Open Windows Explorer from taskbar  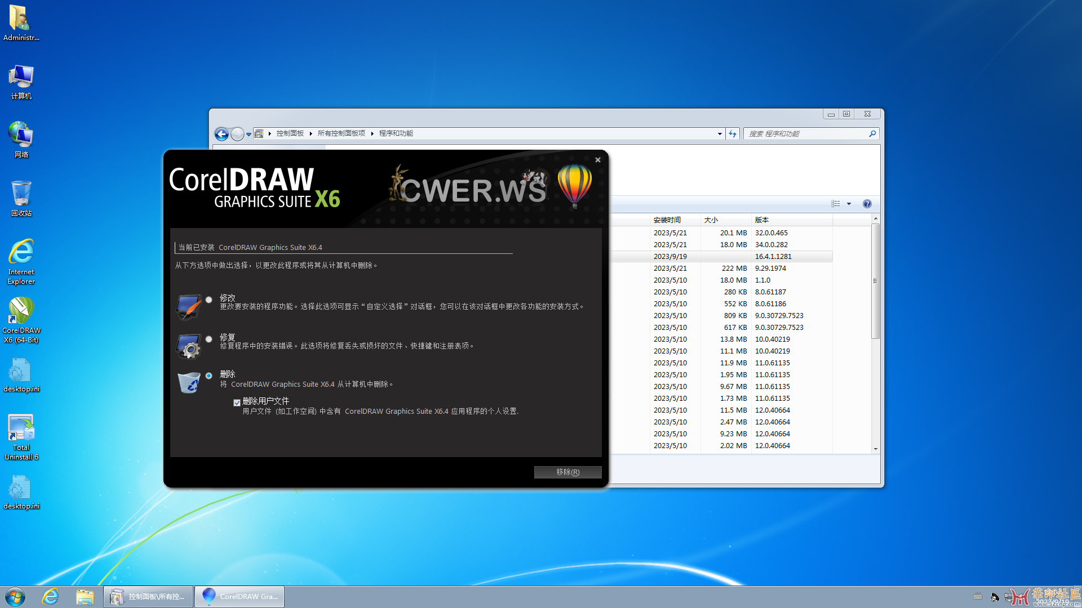point(85,597)
